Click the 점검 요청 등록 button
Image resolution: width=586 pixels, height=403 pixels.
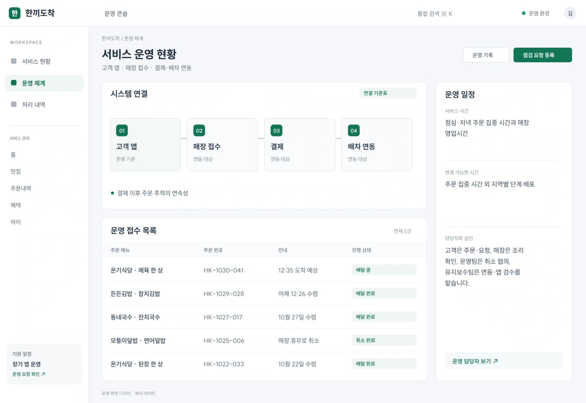click(542, 55)
